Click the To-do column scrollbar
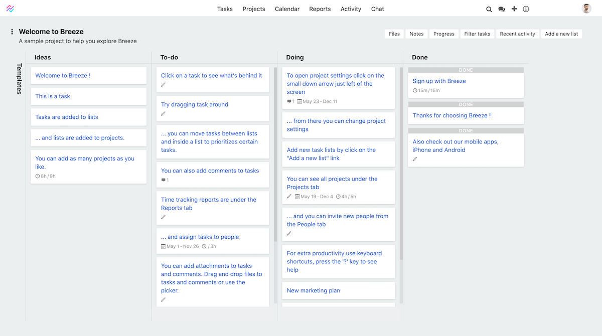The height and width of the screenshot is (336, 602). pos(275,154)
